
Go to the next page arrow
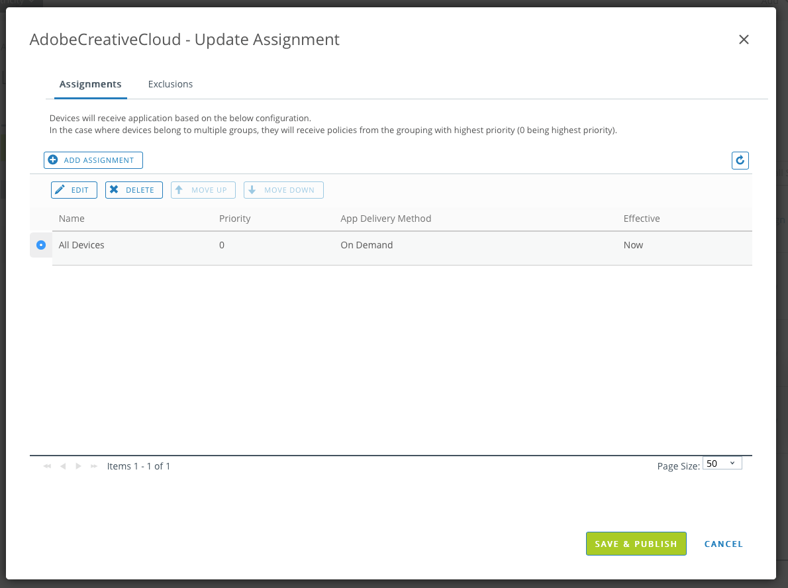78,466
